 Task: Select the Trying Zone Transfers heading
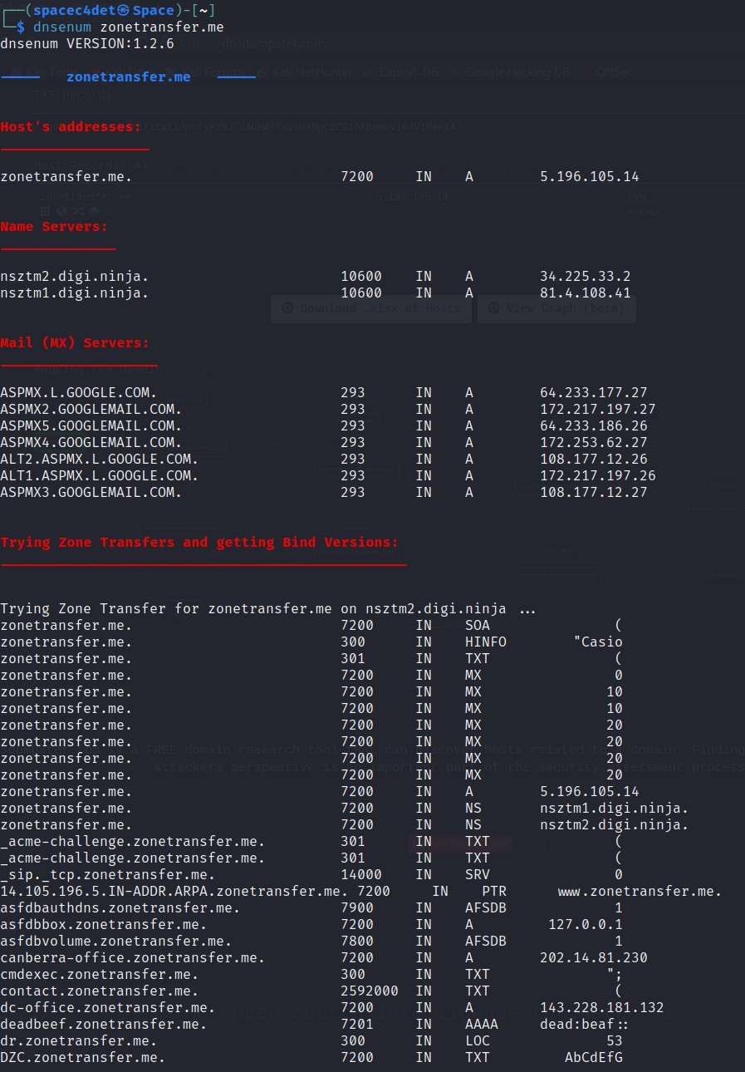[x=199, y=543]
